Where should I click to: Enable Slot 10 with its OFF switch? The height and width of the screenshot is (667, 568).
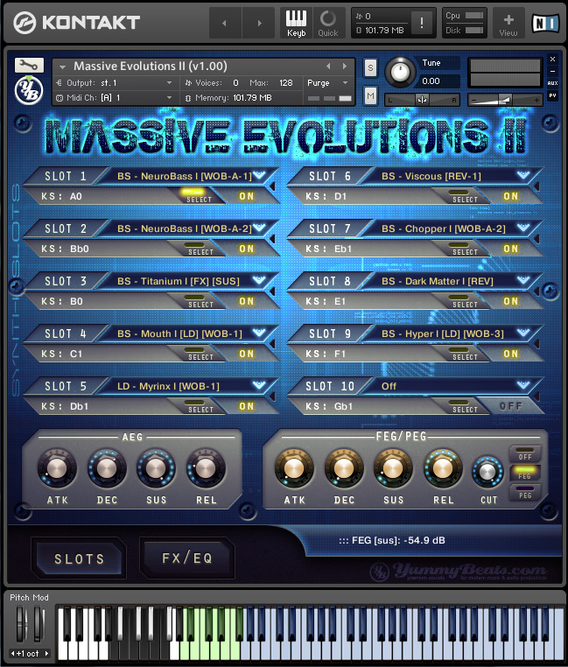[x=510, y=406]
